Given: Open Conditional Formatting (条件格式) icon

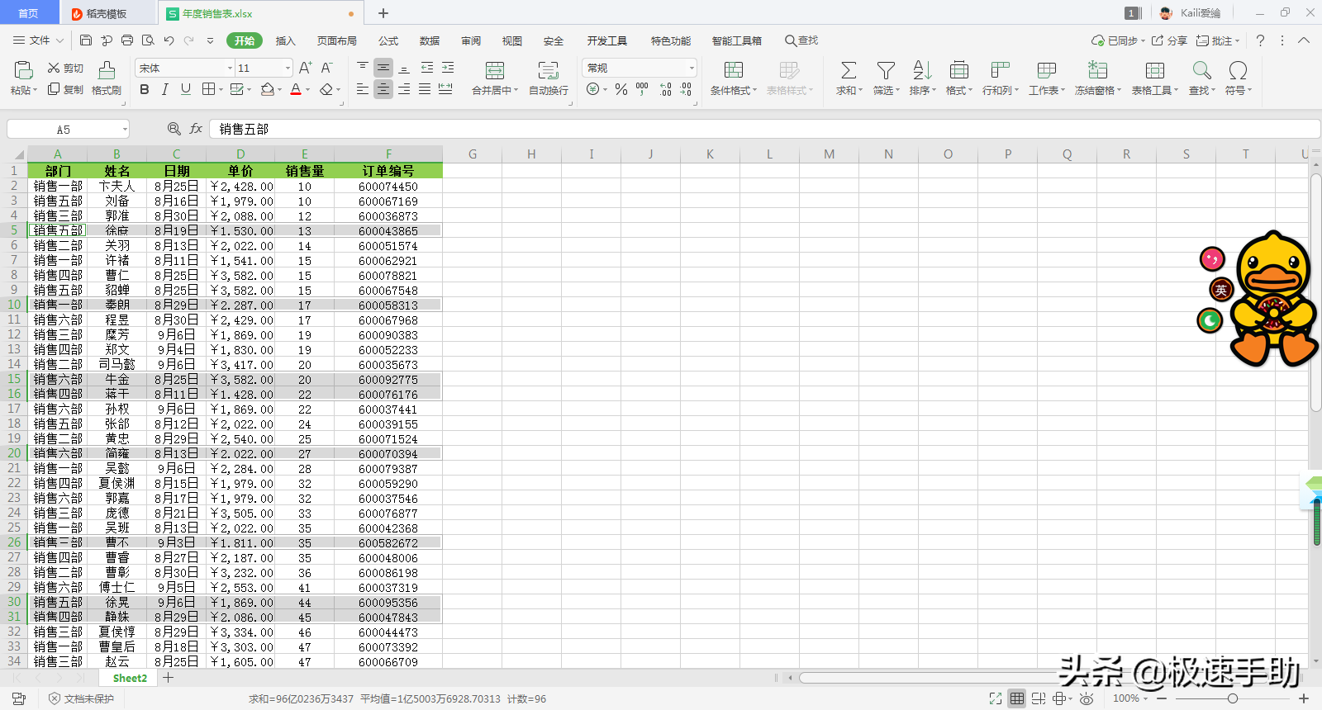Looking at the screenshot, I should click(x=734, y=70).
